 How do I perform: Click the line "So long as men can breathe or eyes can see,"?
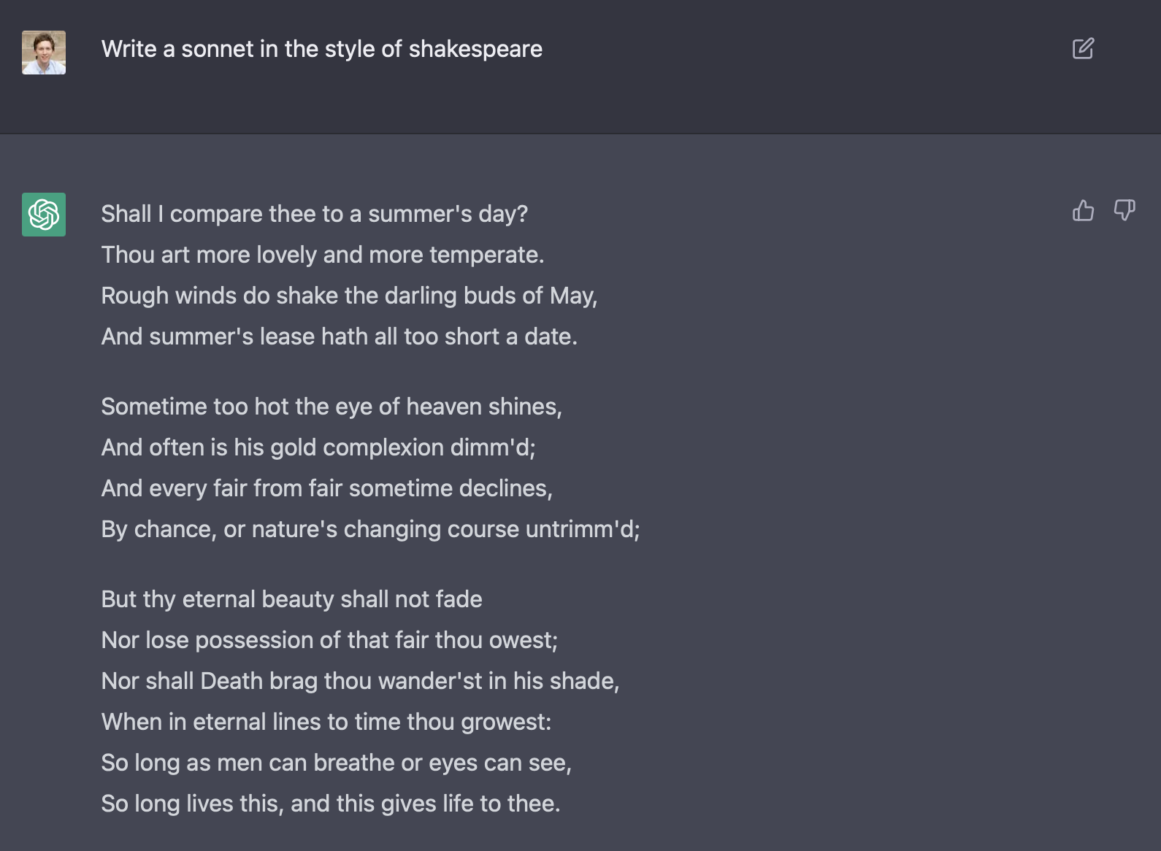336,763
